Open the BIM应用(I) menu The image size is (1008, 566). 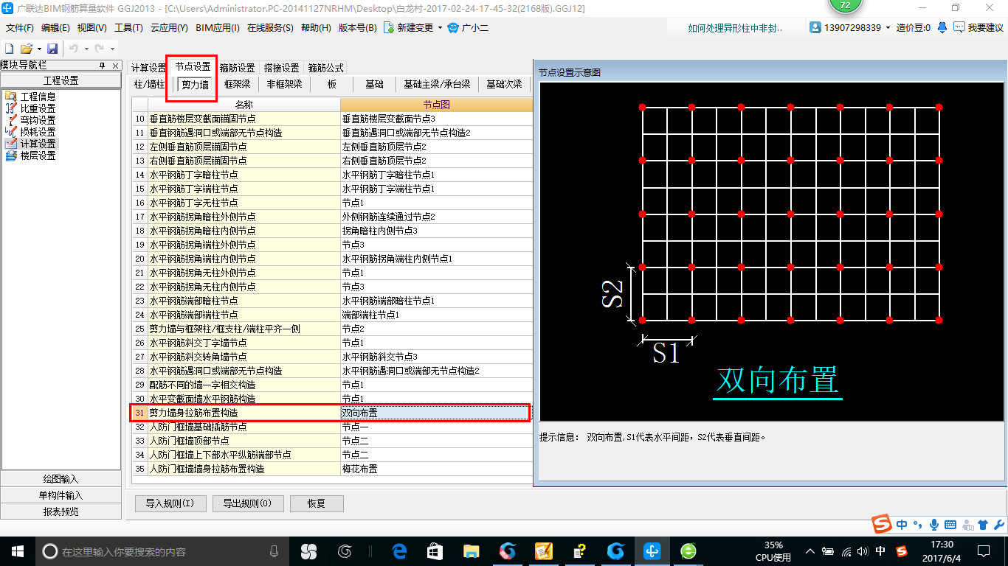tap(218, 28)
